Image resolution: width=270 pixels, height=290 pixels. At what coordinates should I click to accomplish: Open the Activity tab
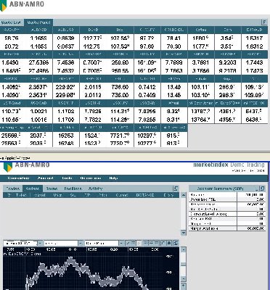pos(96,188)
